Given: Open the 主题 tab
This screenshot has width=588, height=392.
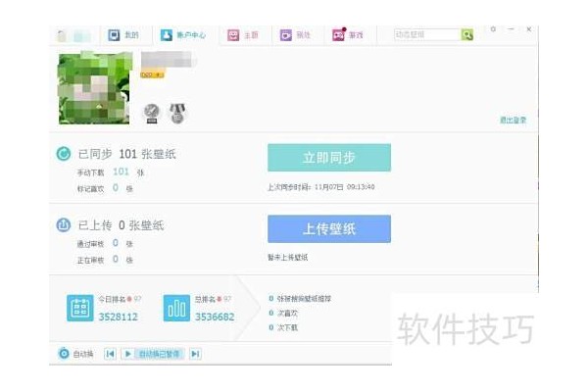Looking at the screenshot, I should (243, 35).
